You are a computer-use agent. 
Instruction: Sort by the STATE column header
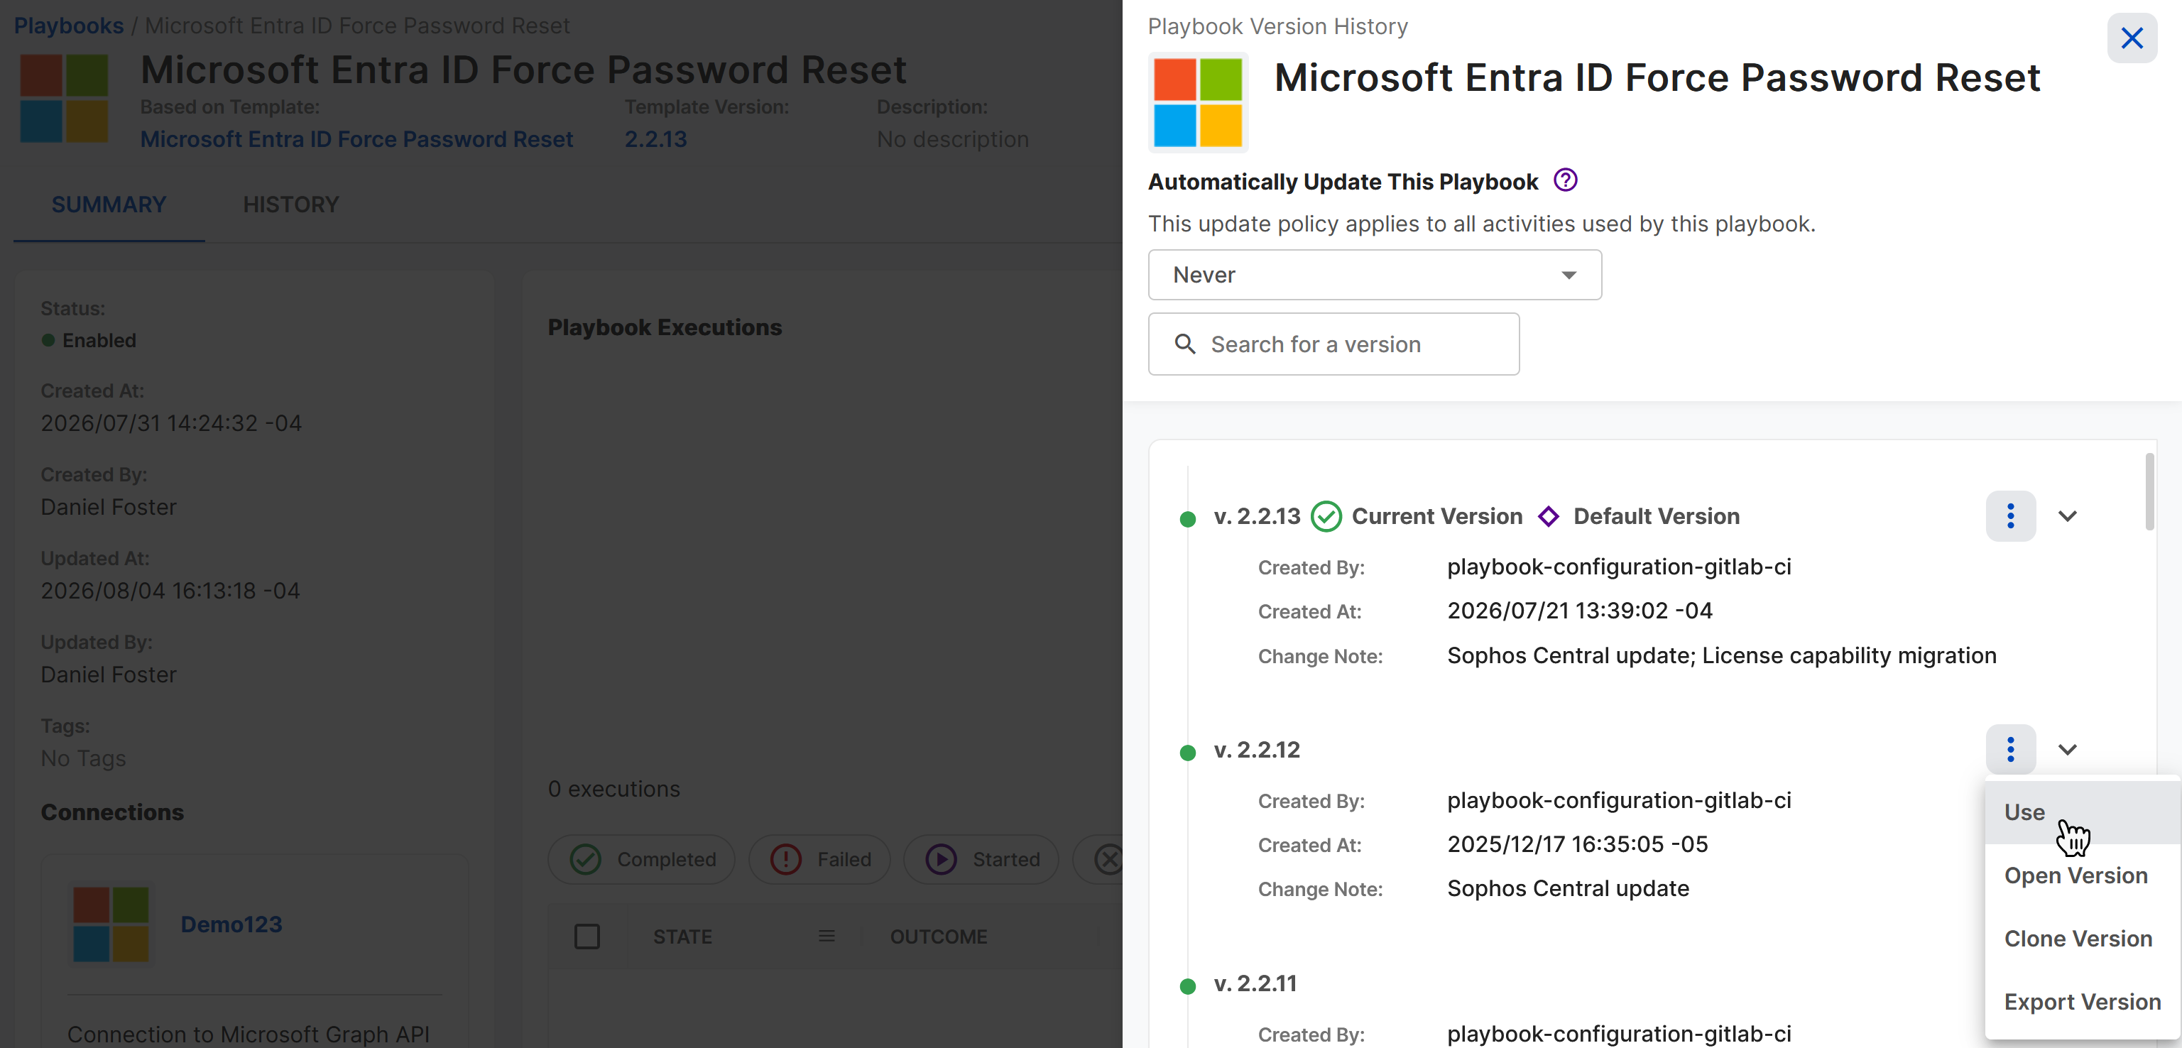pos(682,936)
